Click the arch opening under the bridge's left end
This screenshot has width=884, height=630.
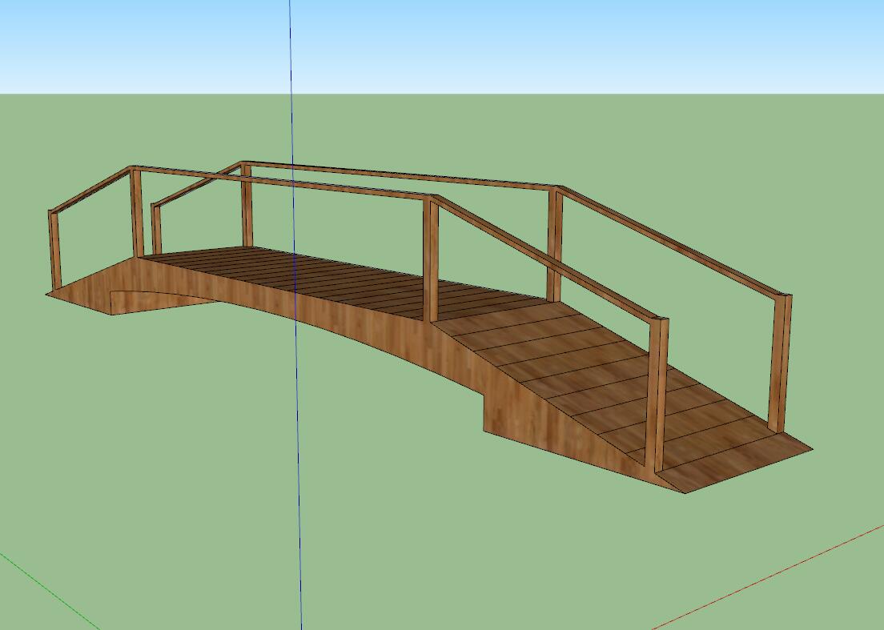160,299
